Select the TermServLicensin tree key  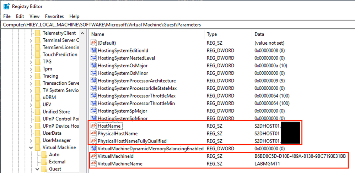tap(61, 47)
